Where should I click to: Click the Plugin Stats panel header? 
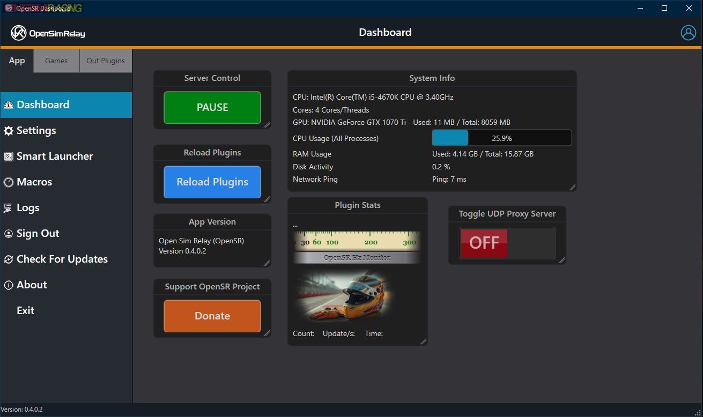pos(358,205)
